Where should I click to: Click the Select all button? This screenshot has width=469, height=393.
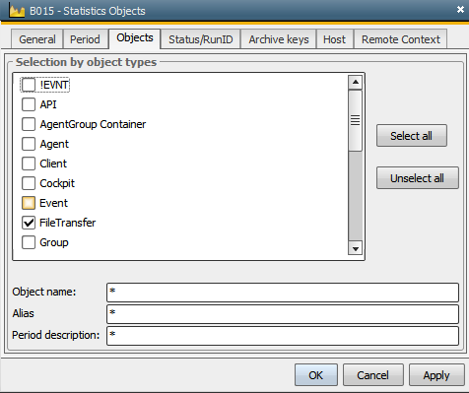pos(412,135)
